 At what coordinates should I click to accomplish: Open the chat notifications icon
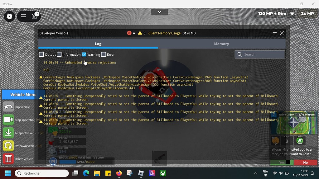click(35, 16)
